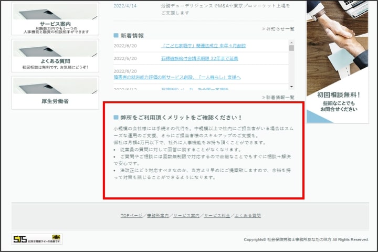
Task: Select サービス料金 in footer menu
Action: coord(217,216)
